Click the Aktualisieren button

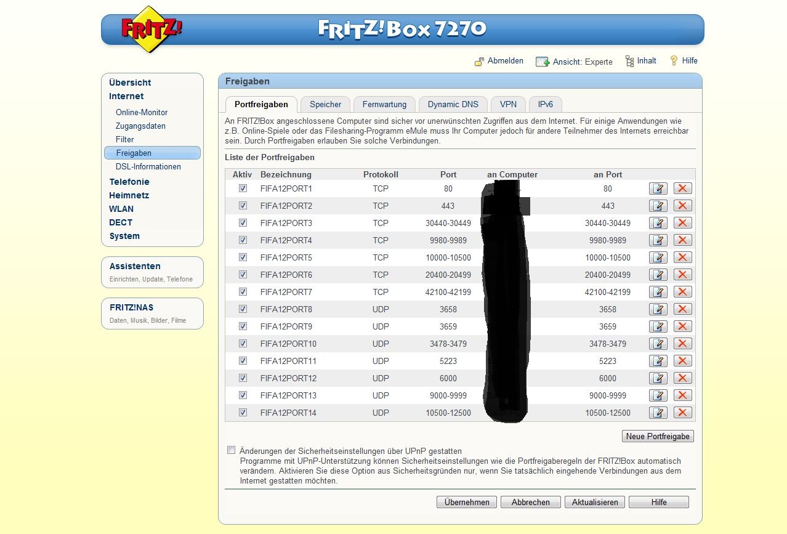click(x=595, y=502)
